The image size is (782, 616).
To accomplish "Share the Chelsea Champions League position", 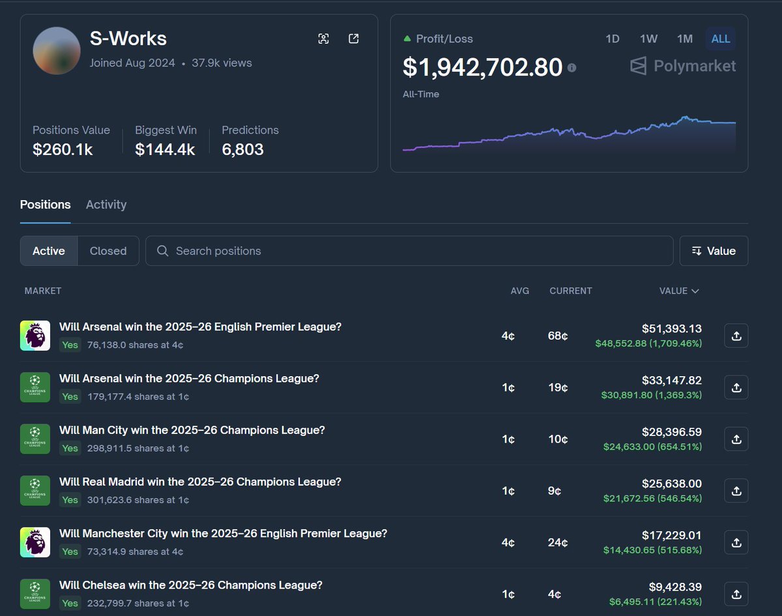I will point(736,593).
